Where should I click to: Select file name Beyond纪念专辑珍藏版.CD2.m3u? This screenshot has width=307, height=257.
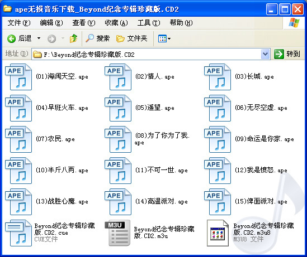click(164, 232)
